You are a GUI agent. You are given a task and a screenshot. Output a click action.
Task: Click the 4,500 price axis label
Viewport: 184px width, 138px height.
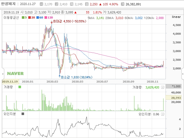pyautogui.click(x=177, y=25)
